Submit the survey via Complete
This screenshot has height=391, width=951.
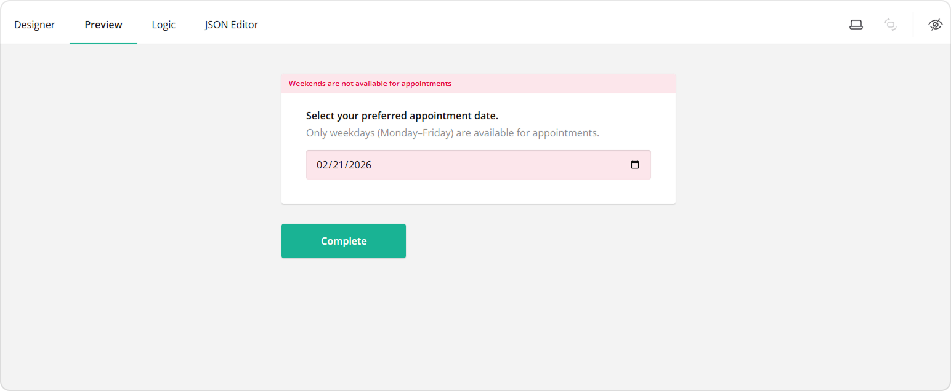[x=343, y=240]
